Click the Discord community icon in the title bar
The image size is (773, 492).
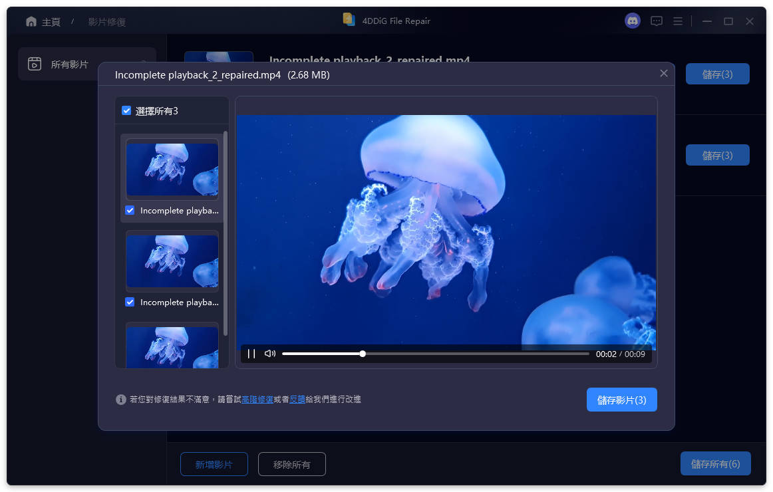point(631,21)
